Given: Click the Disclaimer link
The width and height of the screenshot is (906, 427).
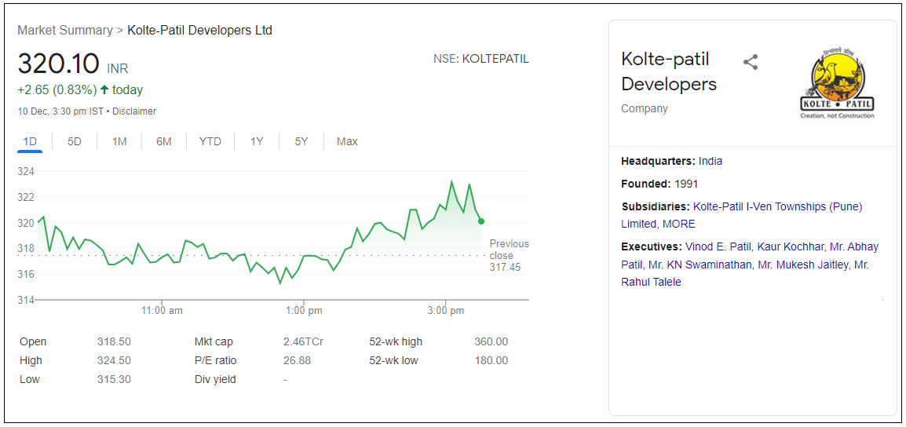Looking at the screenshot, I should 134,111.
